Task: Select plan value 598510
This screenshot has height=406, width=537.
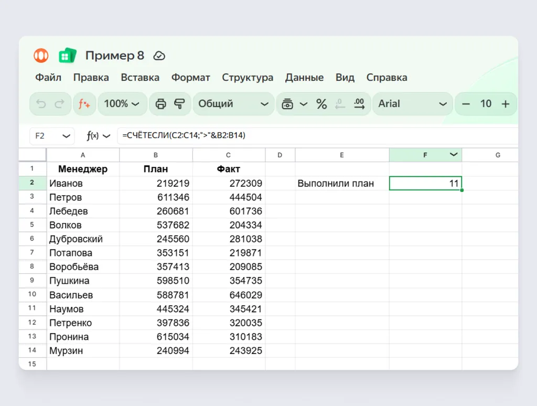Action: point(156,281)
